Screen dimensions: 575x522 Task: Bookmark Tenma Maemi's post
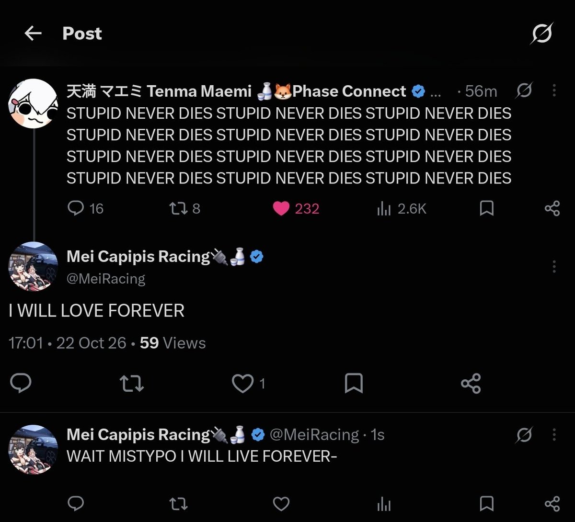pos(487,208)
